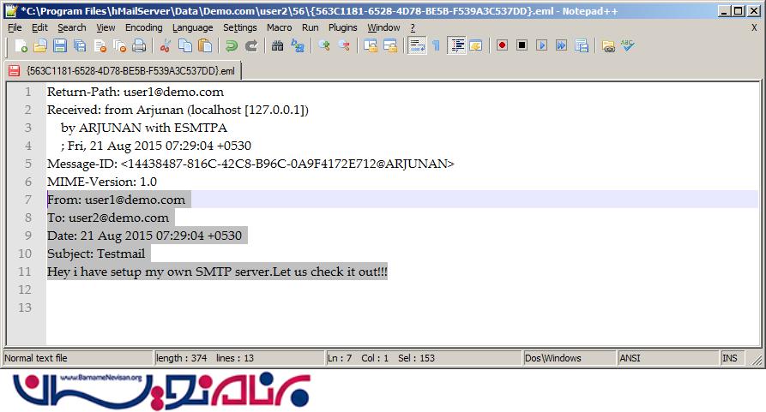Click line number 12 in the margin
The image size is (766, 412).
pos(25,290)
